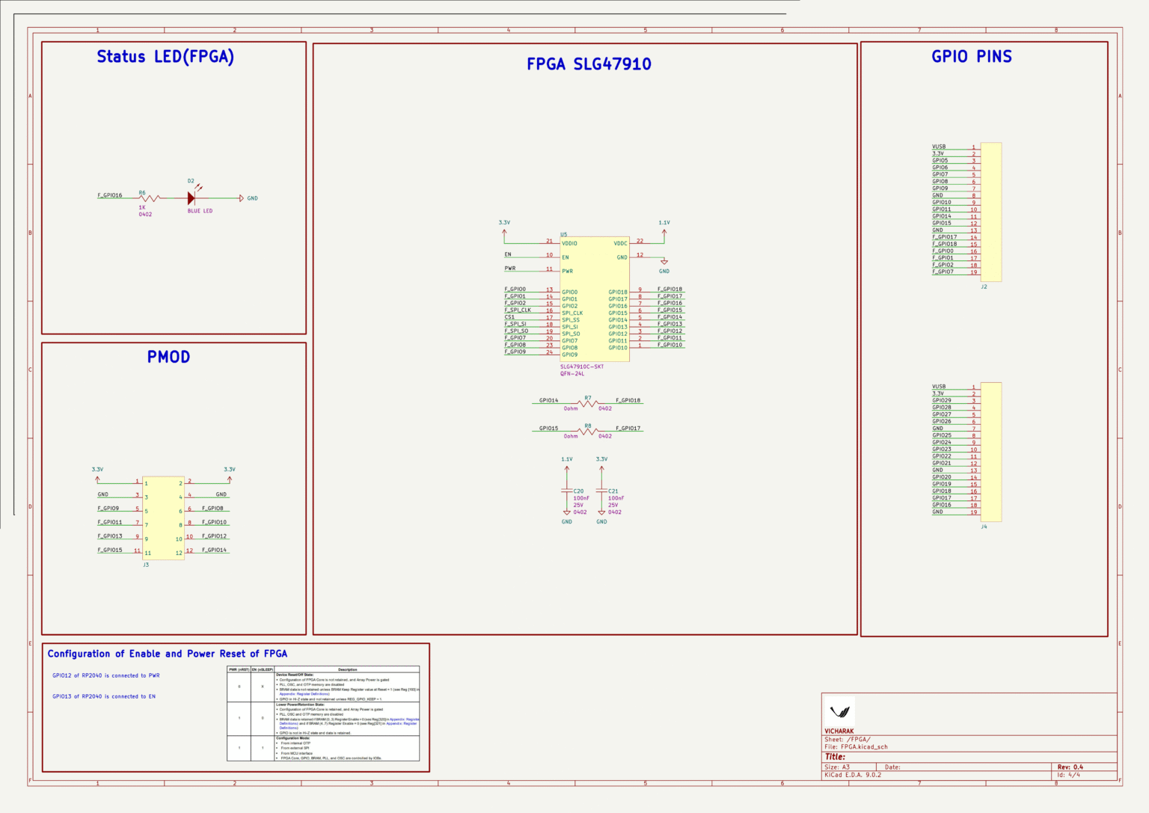Select connector J4 in GPIO PINS section
This screenshot has height=813, width=1149.
(x=993, y=449)
